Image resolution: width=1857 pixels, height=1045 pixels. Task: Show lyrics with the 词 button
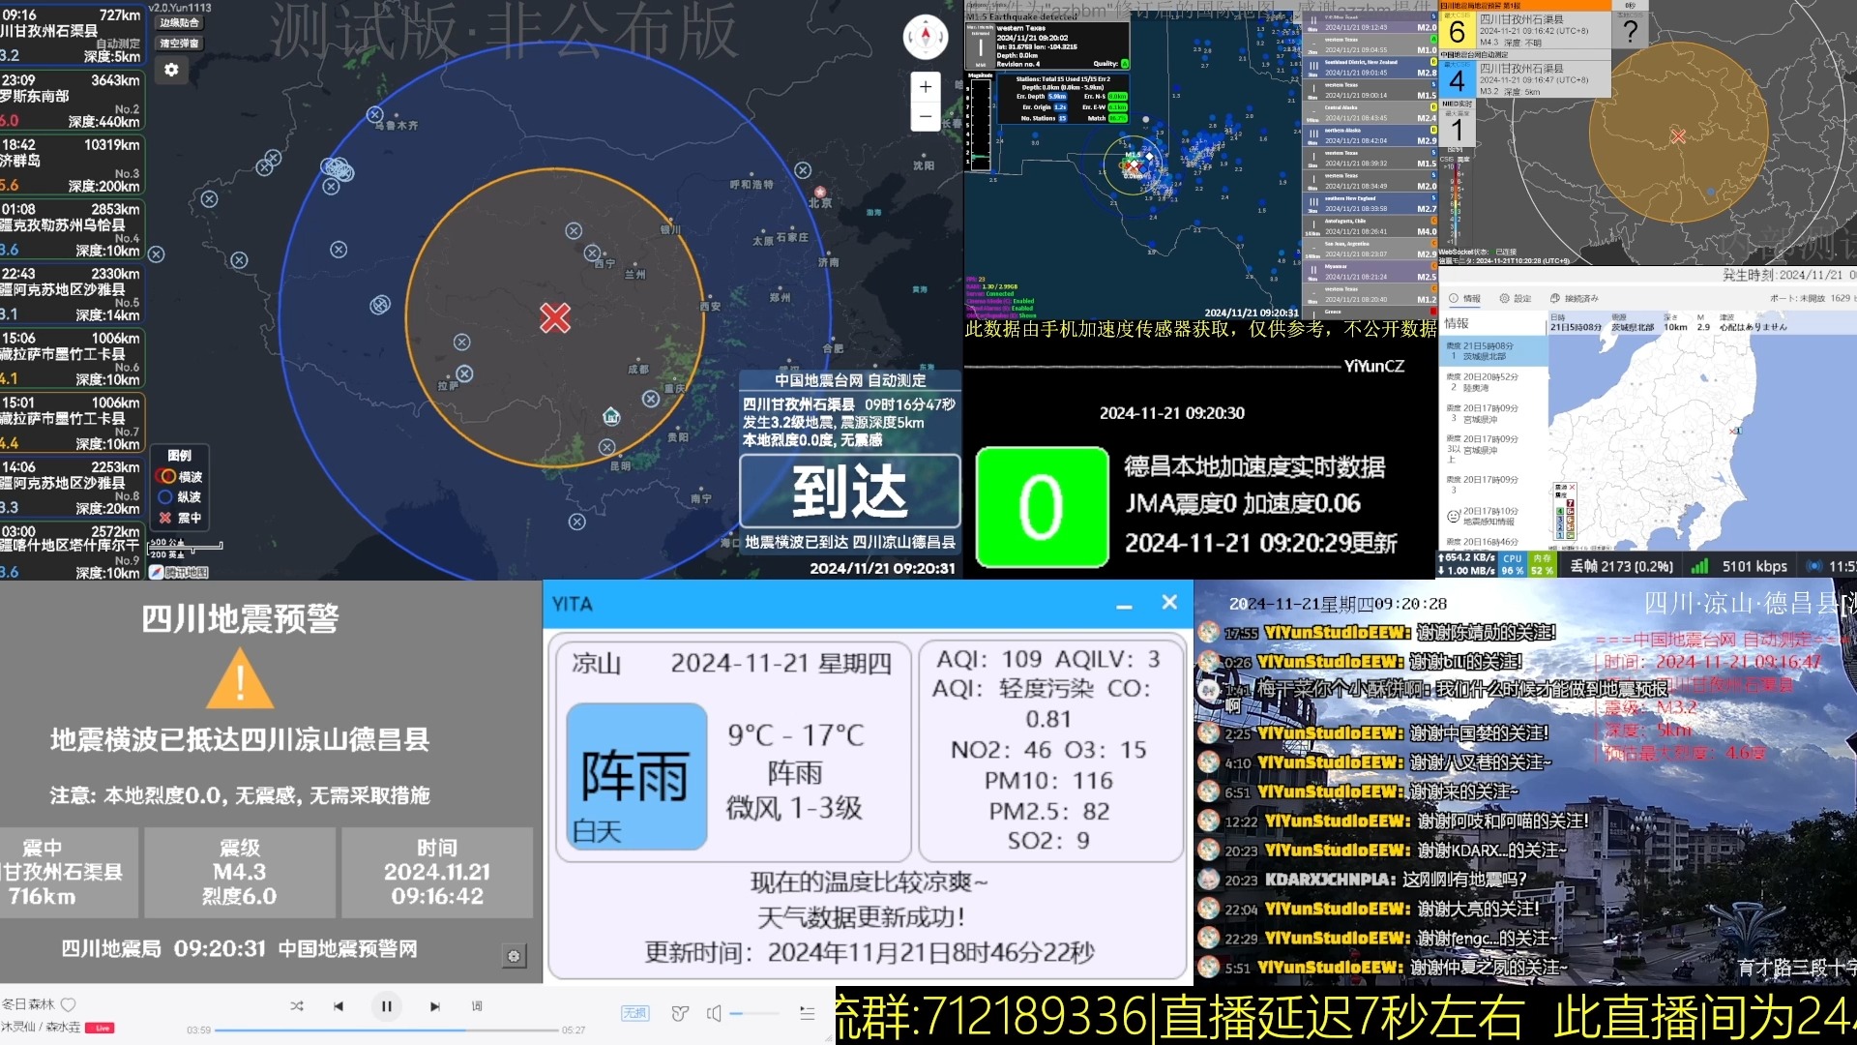click(477, 1006)
